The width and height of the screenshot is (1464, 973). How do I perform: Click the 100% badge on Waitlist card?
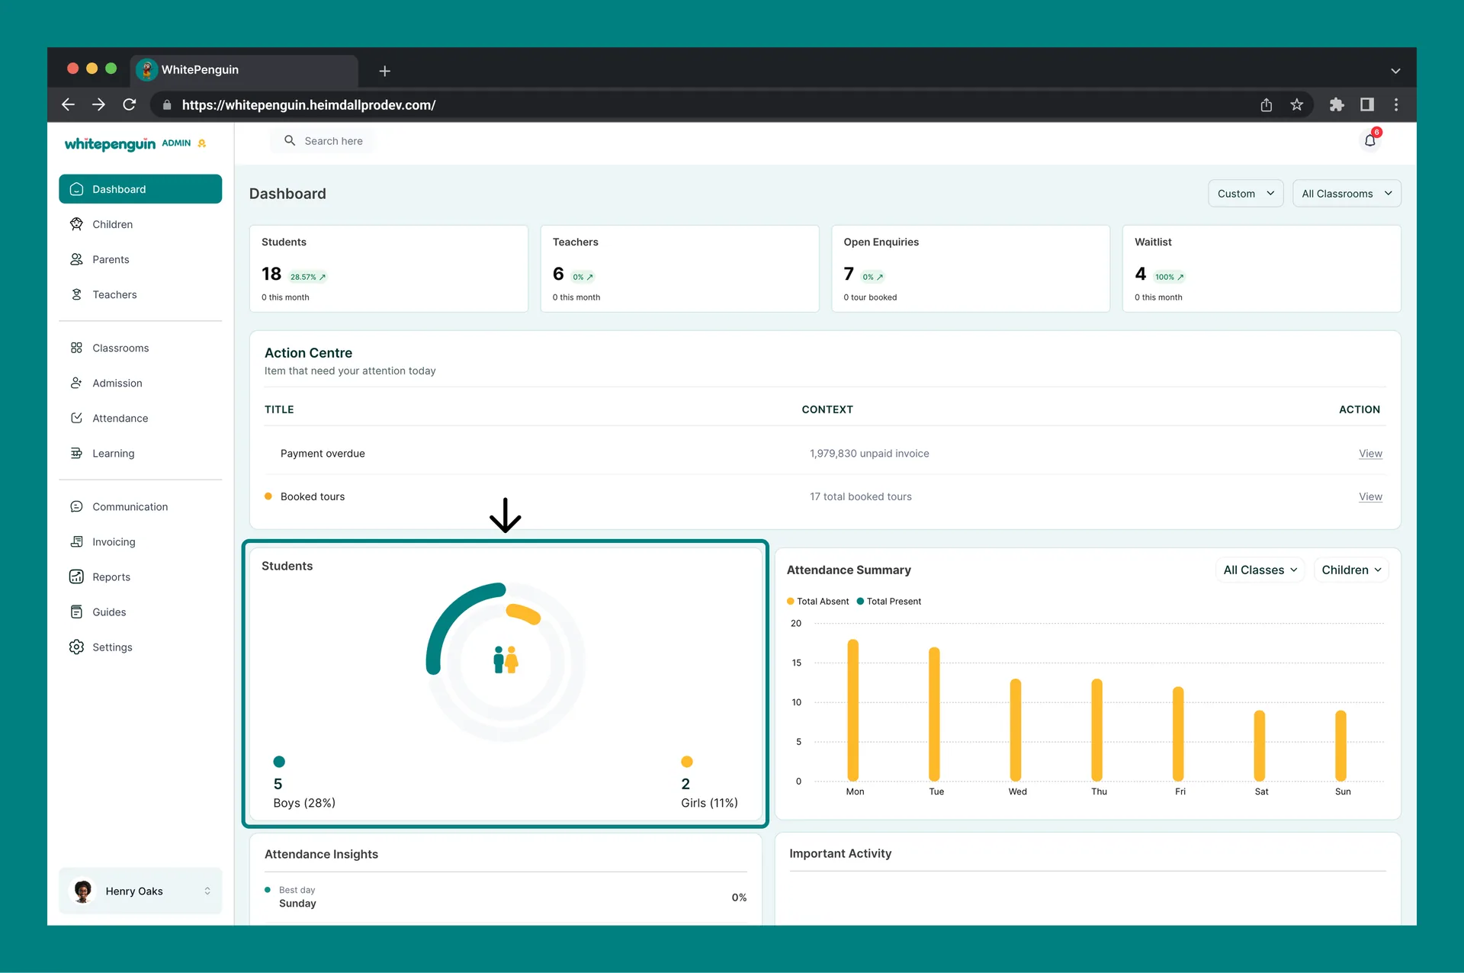(1170, 277)
